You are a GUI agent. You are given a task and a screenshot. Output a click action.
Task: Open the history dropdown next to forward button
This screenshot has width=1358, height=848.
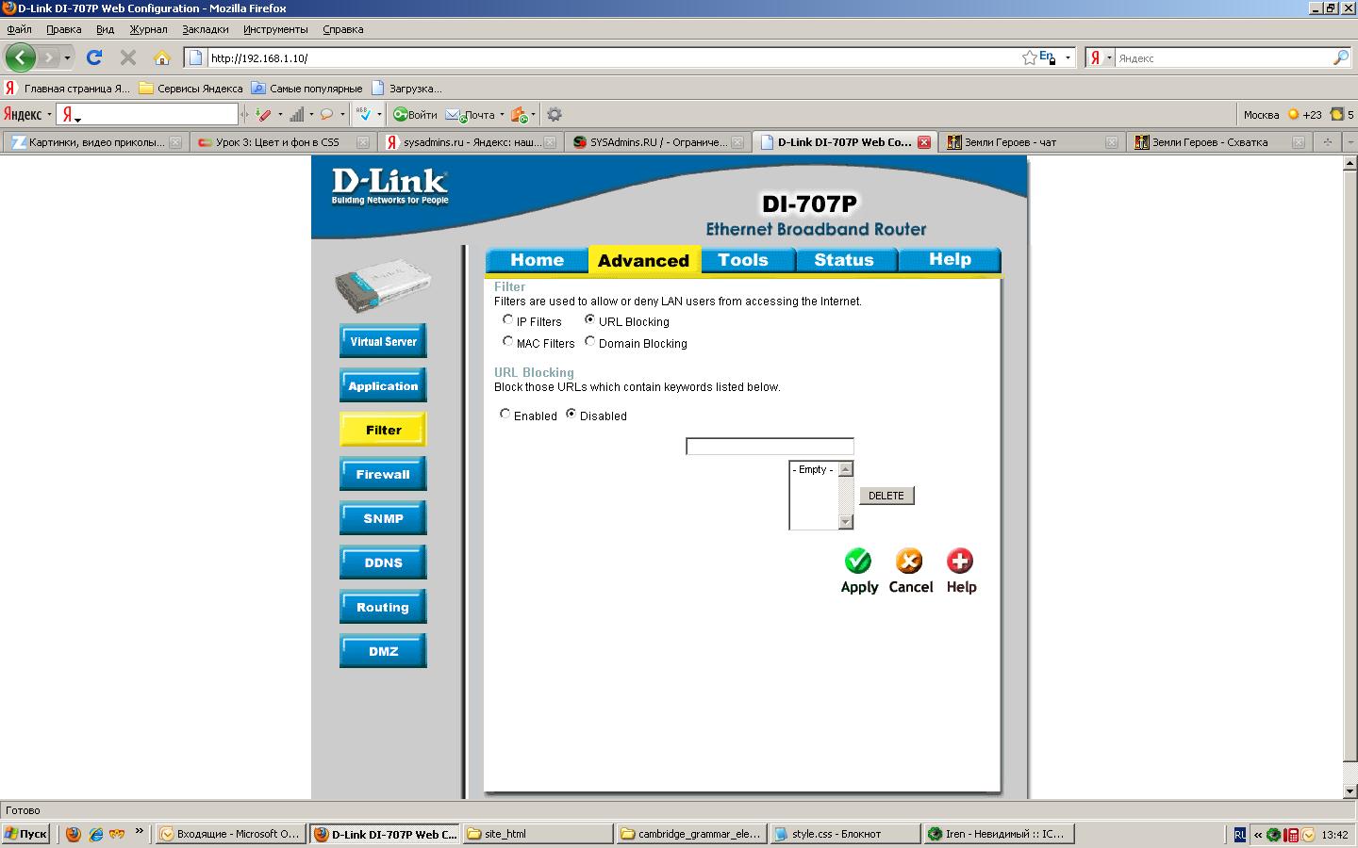(67, 57)
